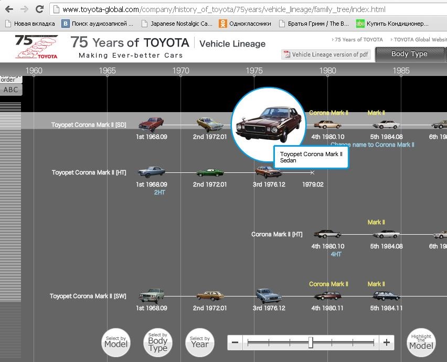Click Toyopet Corona Mark II [SD] label
447x362 pixels.
[x=89, y=125]
